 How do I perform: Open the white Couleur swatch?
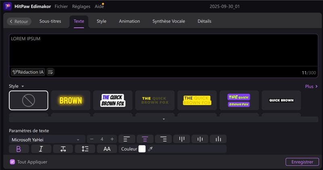[x=142, y=149]
